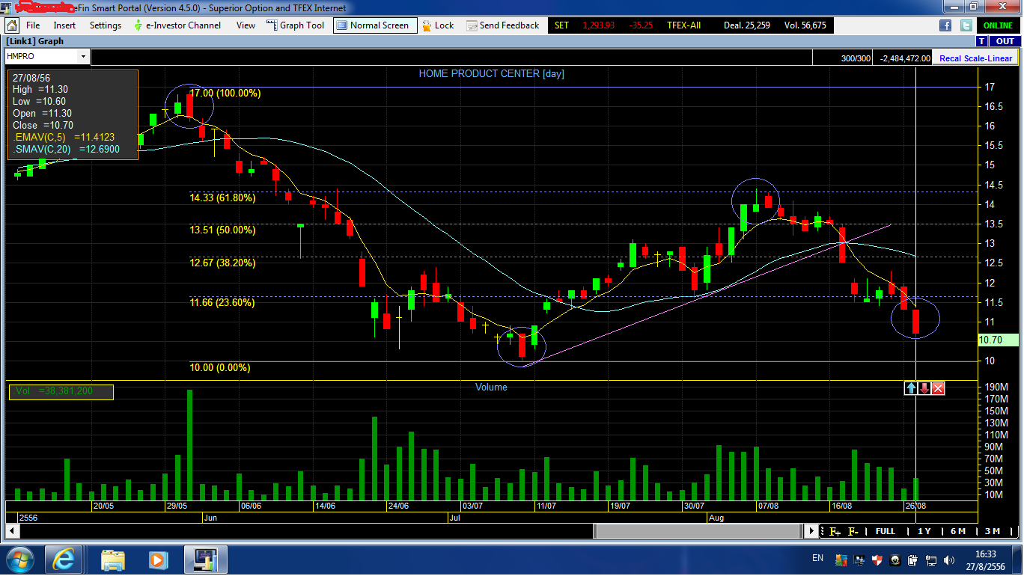1024x576 pixels.
Task: Select the 3M time range
Action: point(992,531)
